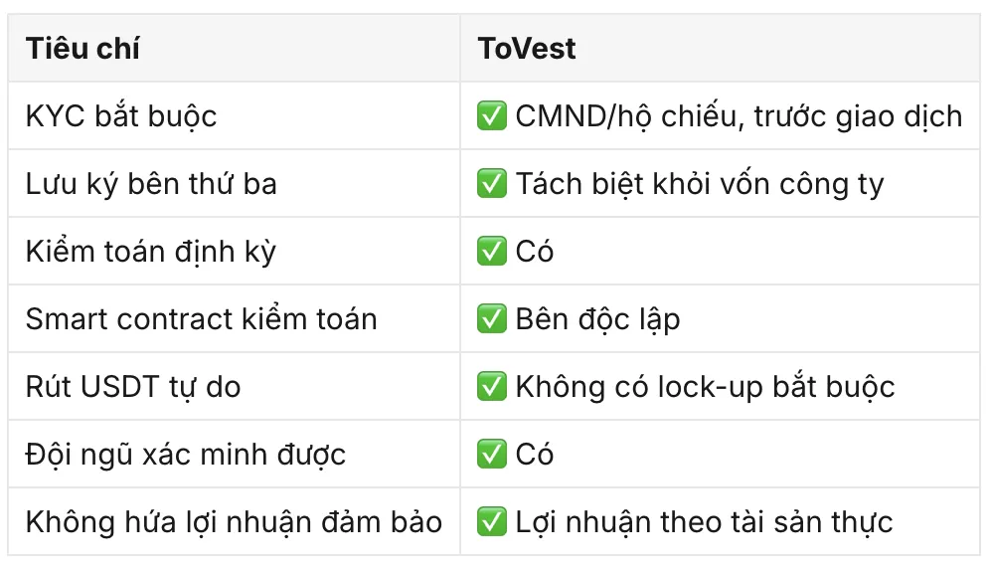Click the green checkmark beside Bên độc lập
This screenshot has width=990, height=569.
(492, 318)
